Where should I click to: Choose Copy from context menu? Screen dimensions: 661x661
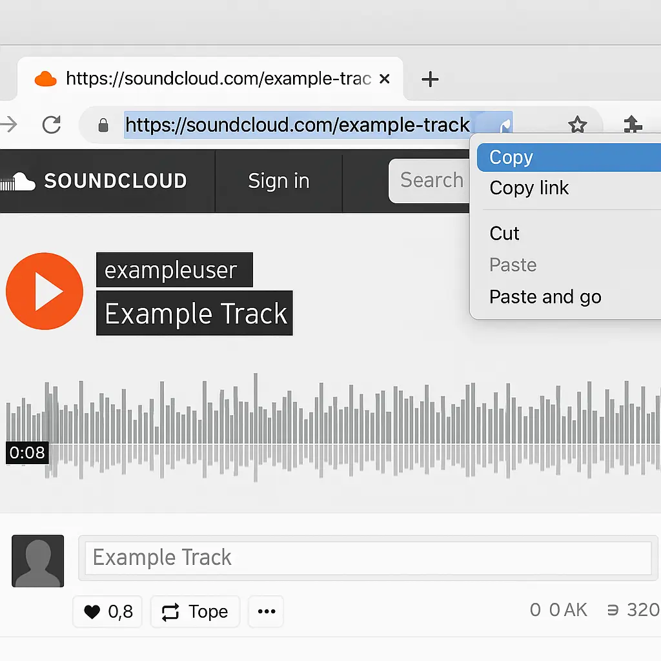[x=569, y=158]
